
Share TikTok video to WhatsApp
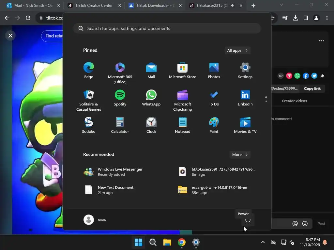297,76
